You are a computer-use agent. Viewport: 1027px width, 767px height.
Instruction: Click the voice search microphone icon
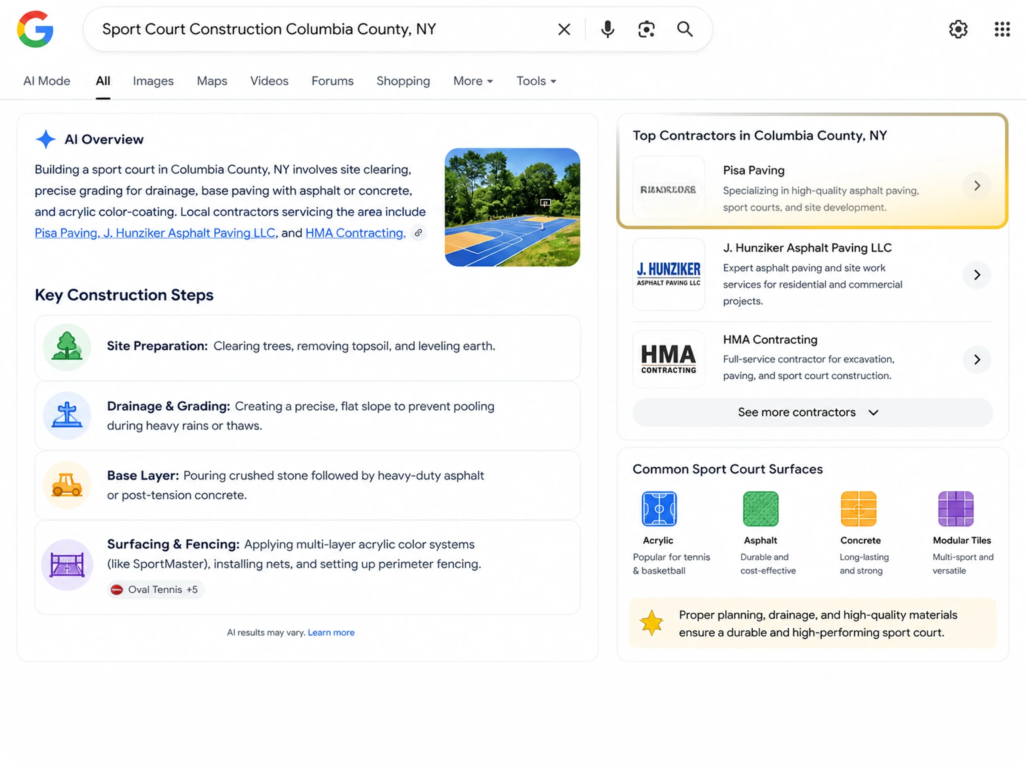point(607,29)
